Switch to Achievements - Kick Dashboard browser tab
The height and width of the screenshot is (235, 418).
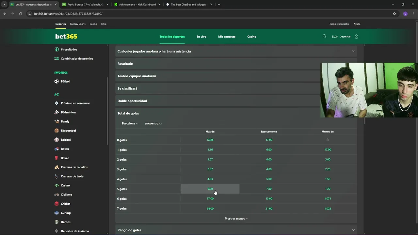click(137, 5)
